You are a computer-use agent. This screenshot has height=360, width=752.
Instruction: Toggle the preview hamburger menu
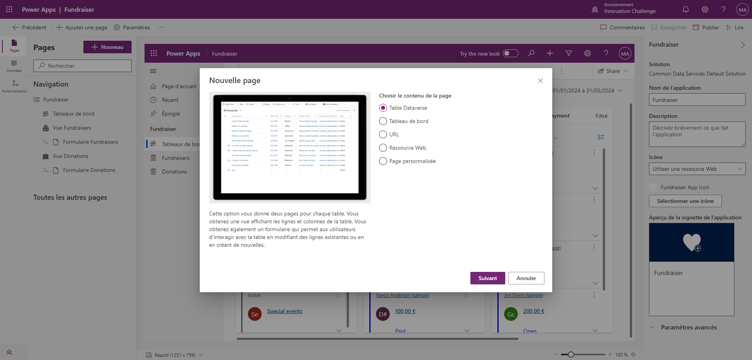(153, 71)
